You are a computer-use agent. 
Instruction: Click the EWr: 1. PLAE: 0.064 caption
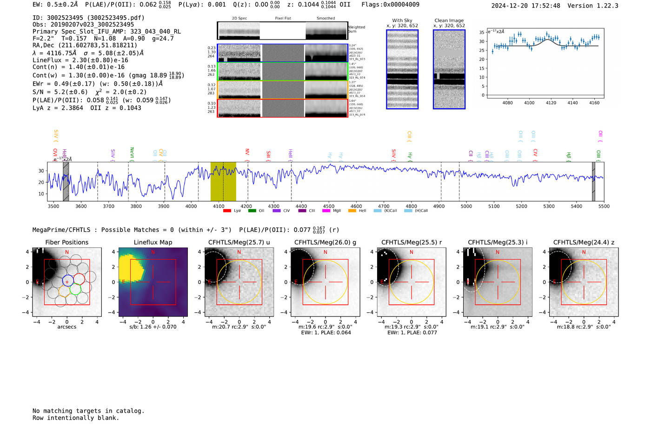coord(325,333)
